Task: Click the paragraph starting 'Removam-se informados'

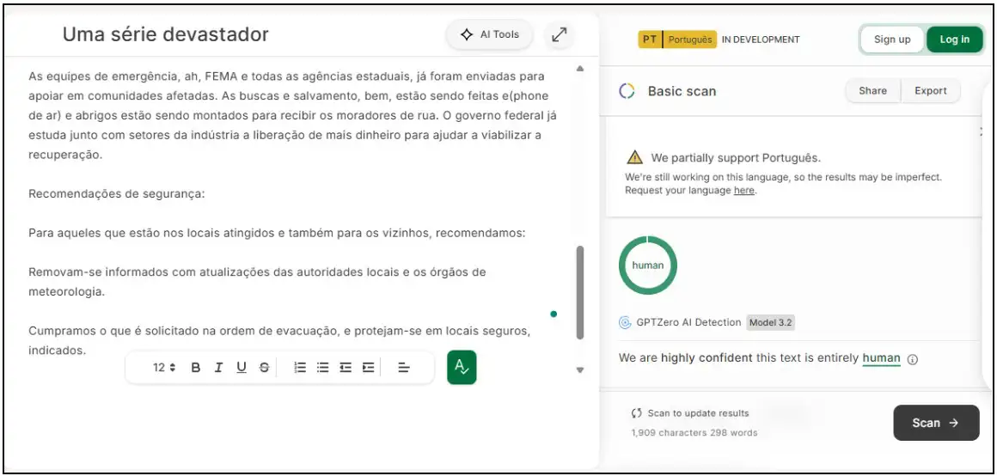Action: 257,282
